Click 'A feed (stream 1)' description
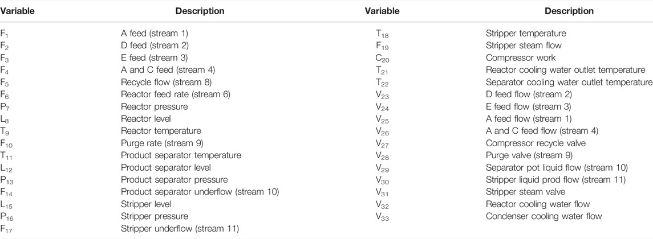Viewport: 653px width, 239px height. [155, 33]
